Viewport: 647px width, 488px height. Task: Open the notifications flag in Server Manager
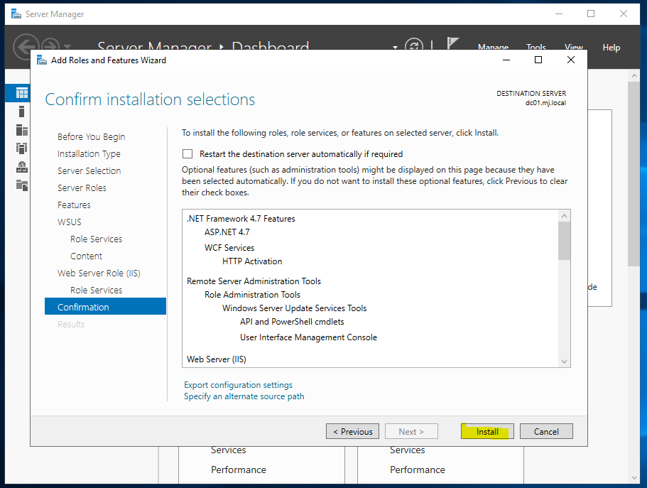click(452, 43)
